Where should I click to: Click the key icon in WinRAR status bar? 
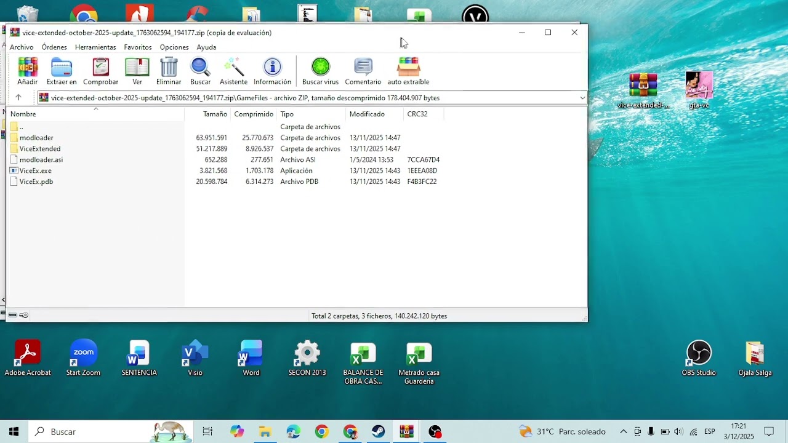[x=24, y=315]
